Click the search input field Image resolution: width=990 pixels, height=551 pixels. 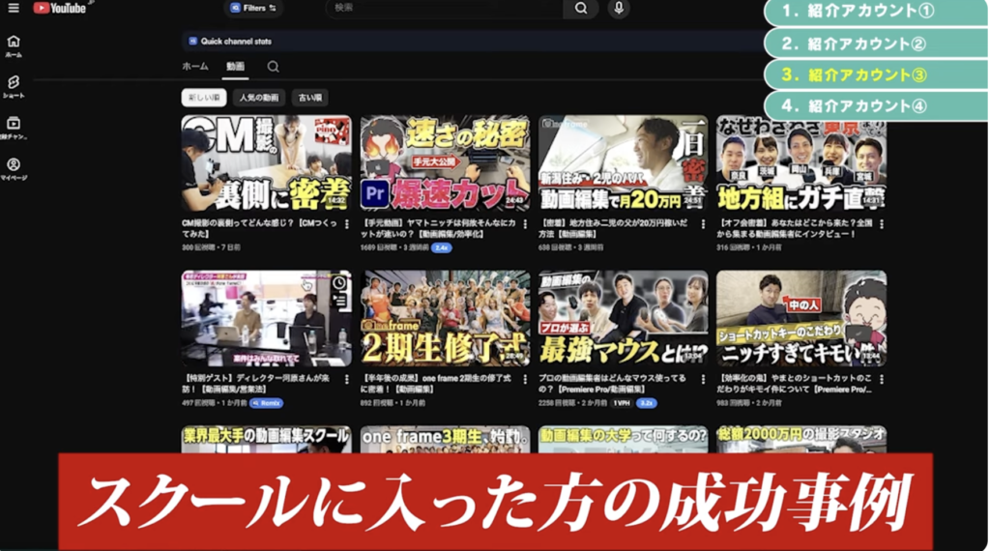click(445, 9)
